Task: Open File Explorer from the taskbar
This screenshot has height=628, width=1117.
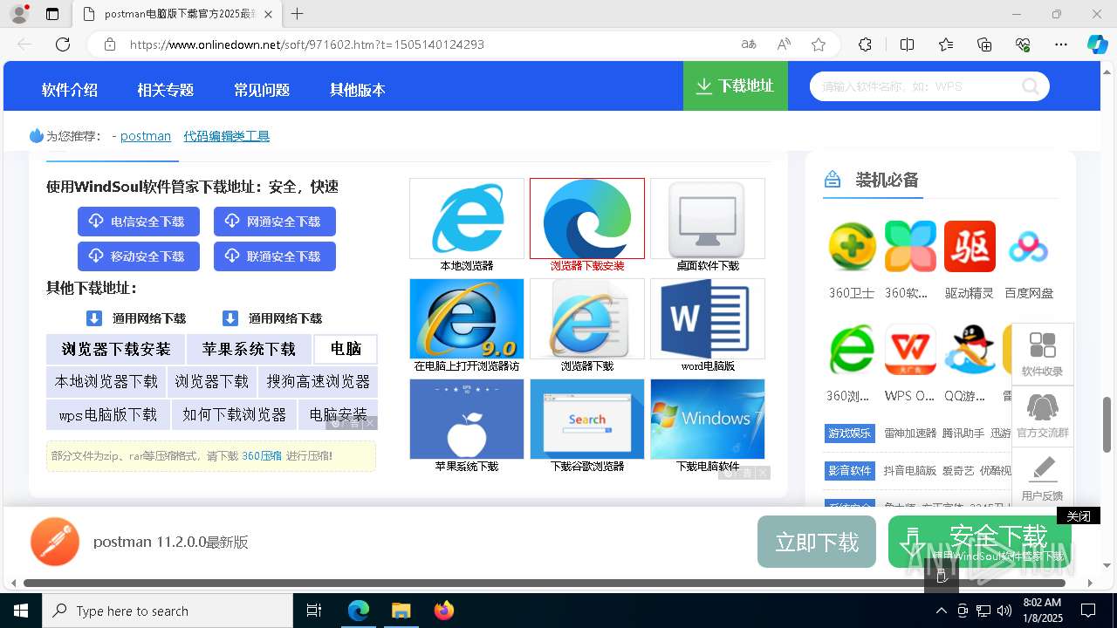Action: point(401,611)
